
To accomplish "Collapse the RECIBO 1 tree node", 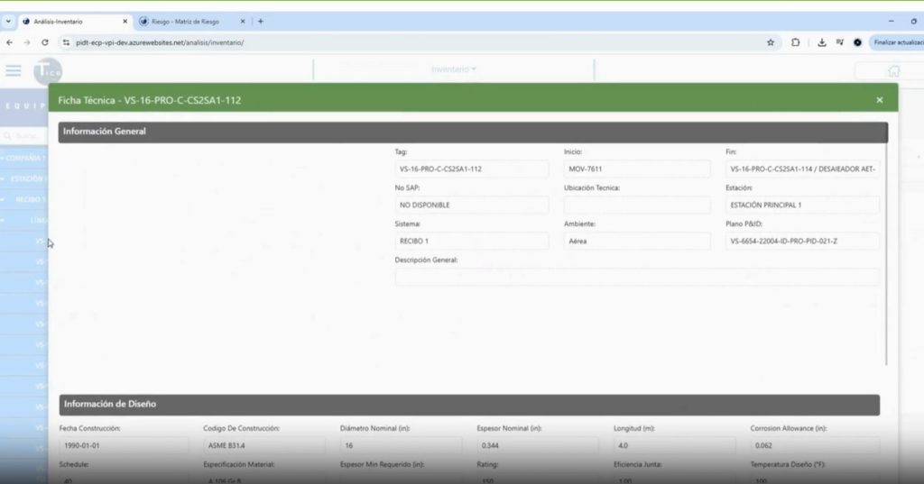I will pos(4,199).
